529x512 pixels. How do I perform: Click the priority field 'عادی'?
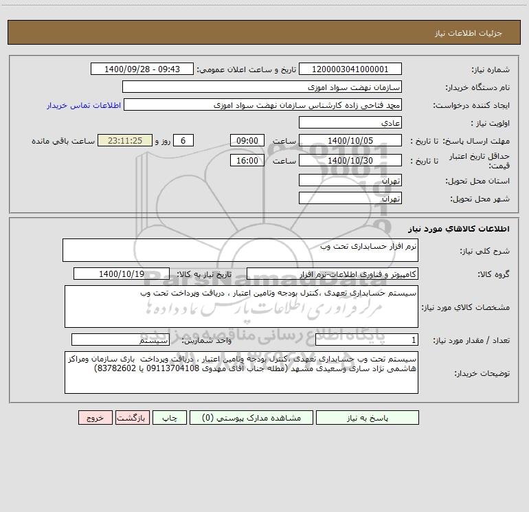(350, 122)
